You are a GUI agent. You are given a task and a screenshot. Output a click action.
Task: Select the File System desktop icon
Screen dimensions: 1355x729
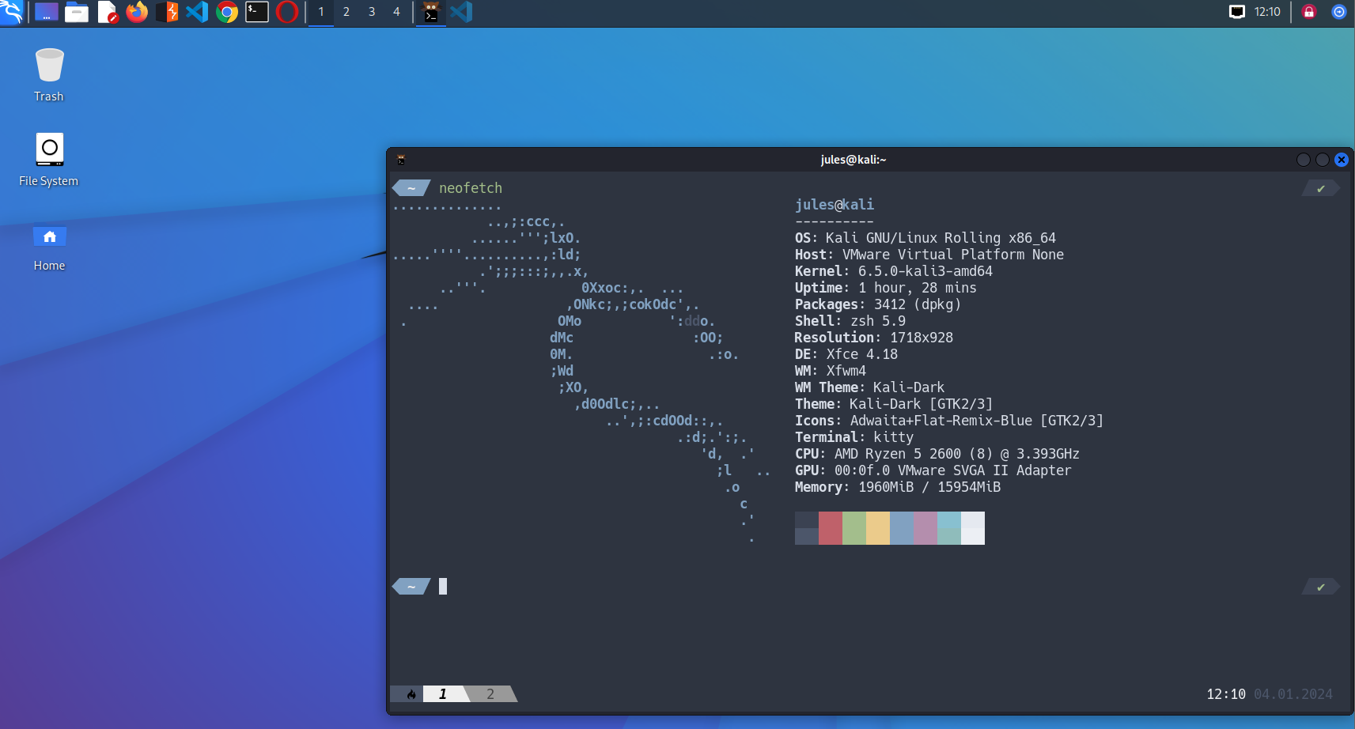(49, 160)
